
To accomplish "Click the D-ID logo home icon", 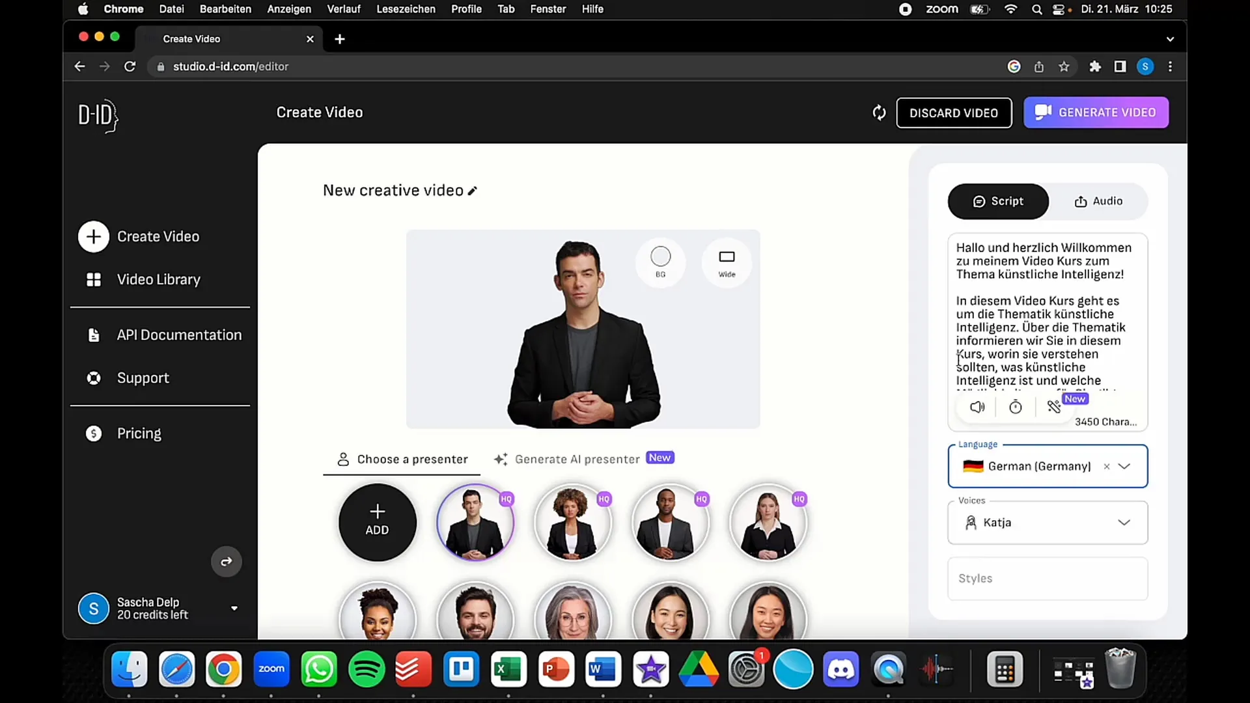I will 99,116.
